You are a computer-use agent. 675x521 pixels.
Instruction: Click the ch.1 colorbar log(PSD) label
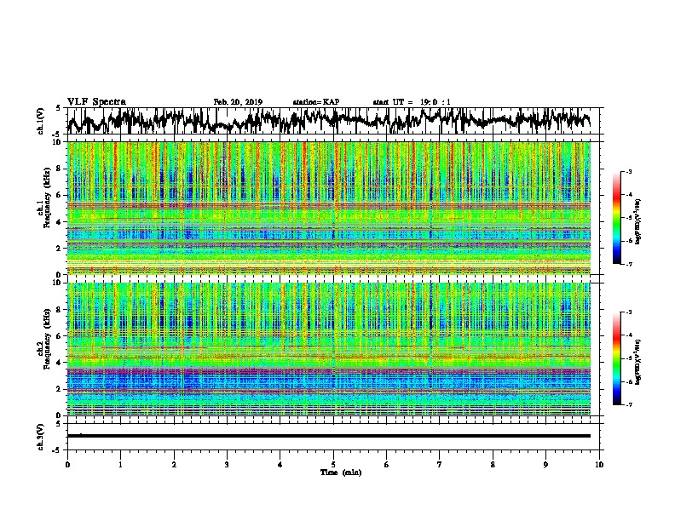(637, 221)
